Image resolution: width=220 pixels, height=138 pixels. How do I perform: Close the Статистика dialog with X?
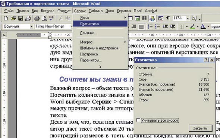coord(212,60)
